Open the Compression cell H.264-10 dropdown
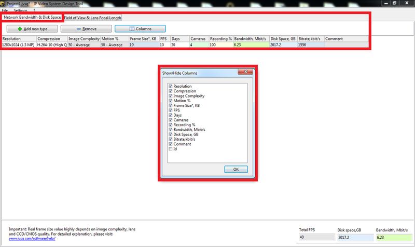The height and width of the screenshot is (247, 415). click(x=52, y=45)
